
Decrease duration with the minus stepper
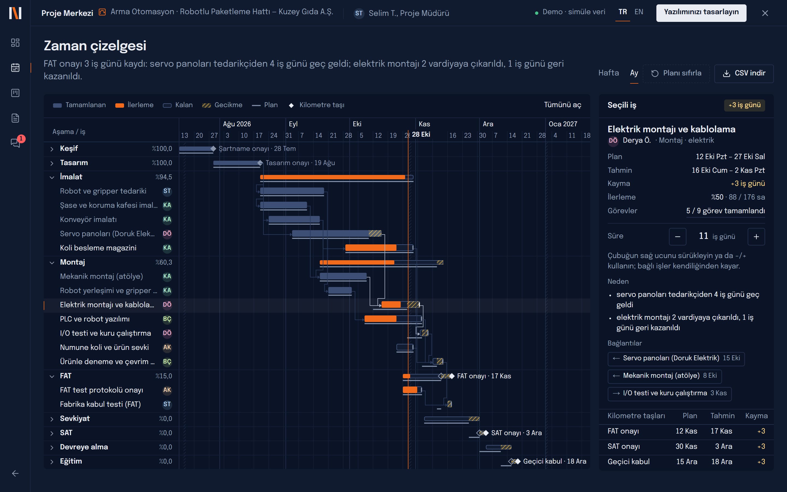point(678,236)
